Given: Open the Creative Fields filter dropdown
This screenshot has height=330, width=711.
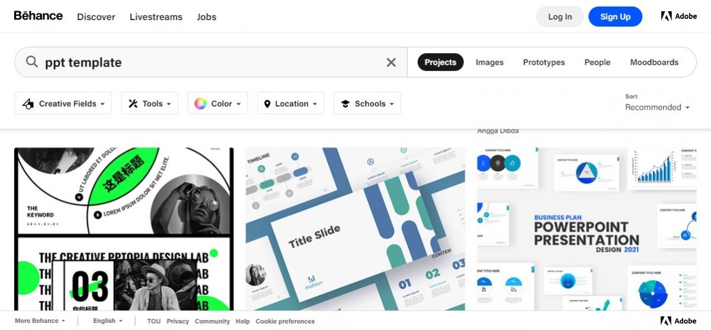Looking at the screenshot, I should [63, 104].
